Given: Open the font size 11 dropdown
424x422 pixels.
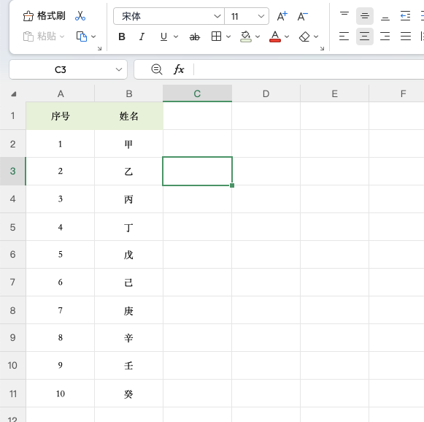Looking at the screenshot, I should tap(261, 16).
